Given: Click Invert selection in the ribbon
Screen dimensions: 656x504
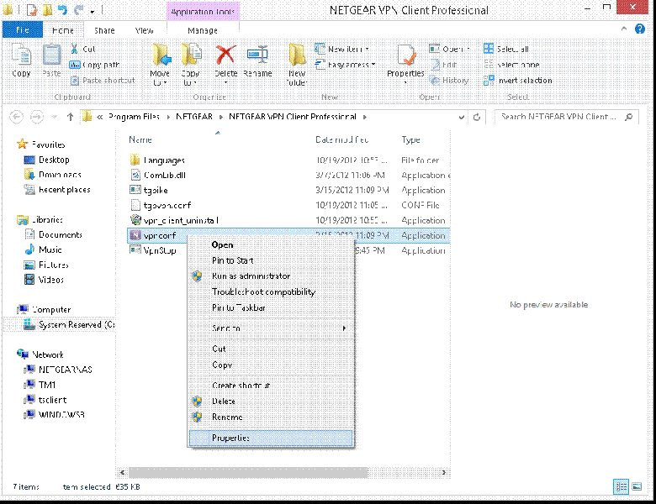Looking at the screenshot, I should [518, 81].
